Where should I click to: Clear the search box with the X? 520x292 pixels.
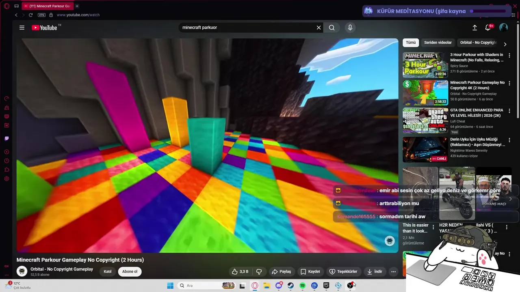(x=319, y=28)
